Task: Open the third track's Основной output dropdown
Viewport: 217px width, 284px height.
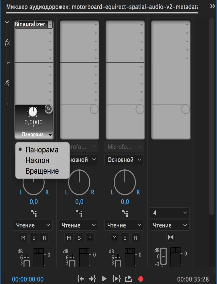Action: point(124,160)
